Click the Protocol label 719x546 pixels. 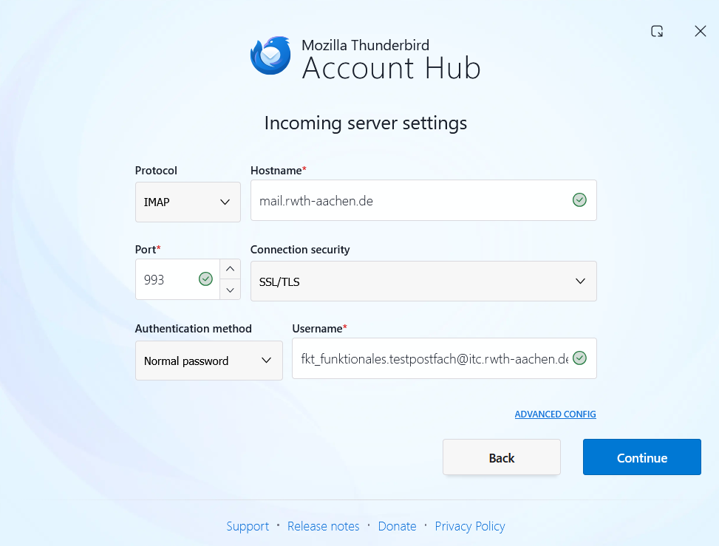156,171
